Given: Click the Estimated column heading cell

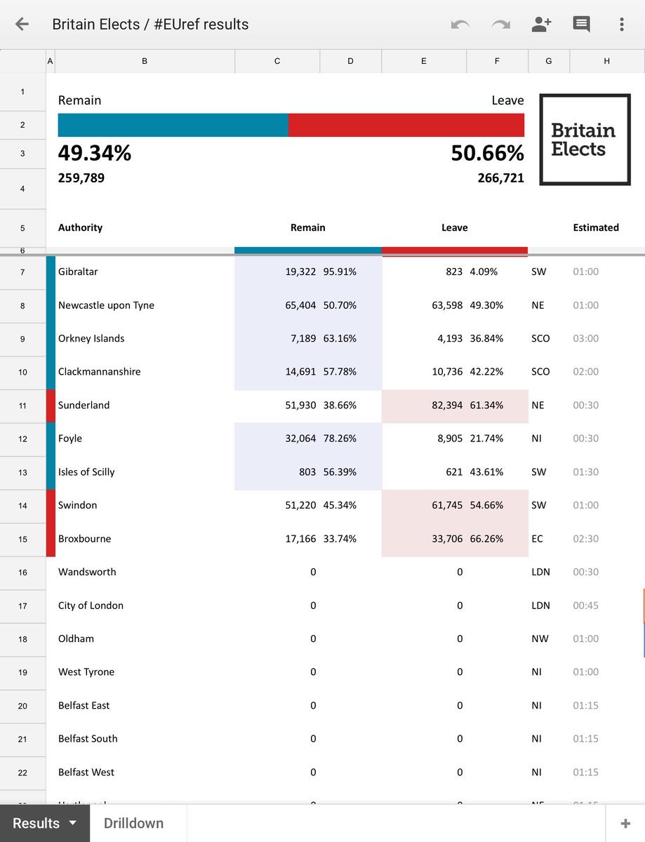Looking at the screenshot, I should coord(596,227).
